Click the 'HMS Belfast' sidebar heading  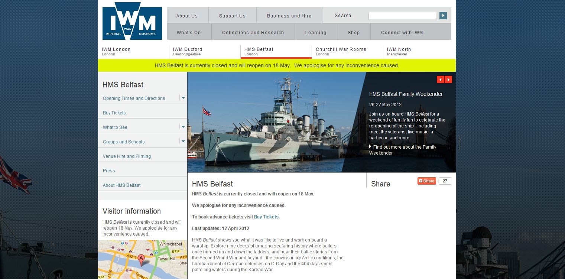tap(123, 85)
